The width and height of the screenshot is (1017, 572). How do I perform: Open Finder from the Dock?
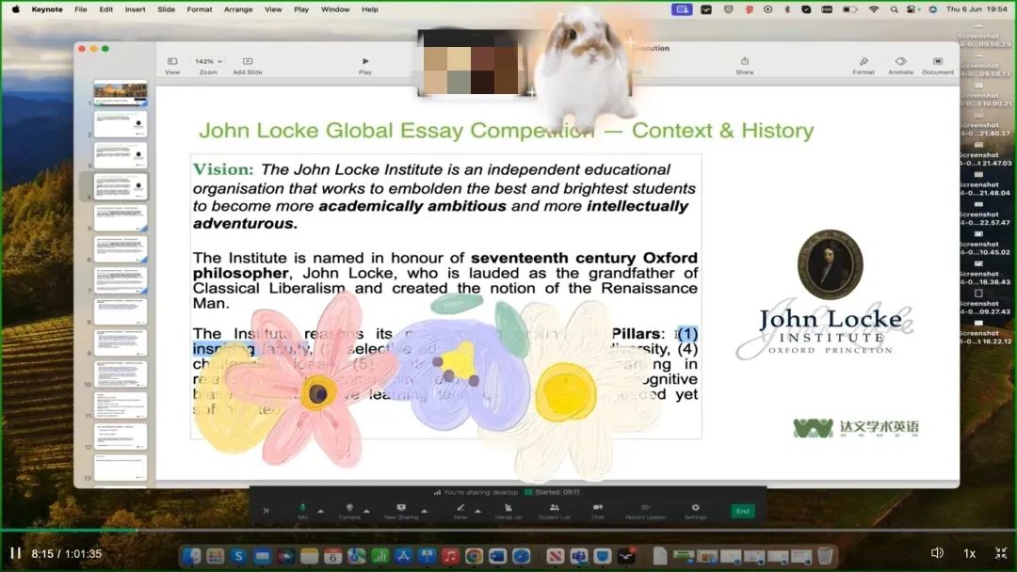(x=192, y=556)
